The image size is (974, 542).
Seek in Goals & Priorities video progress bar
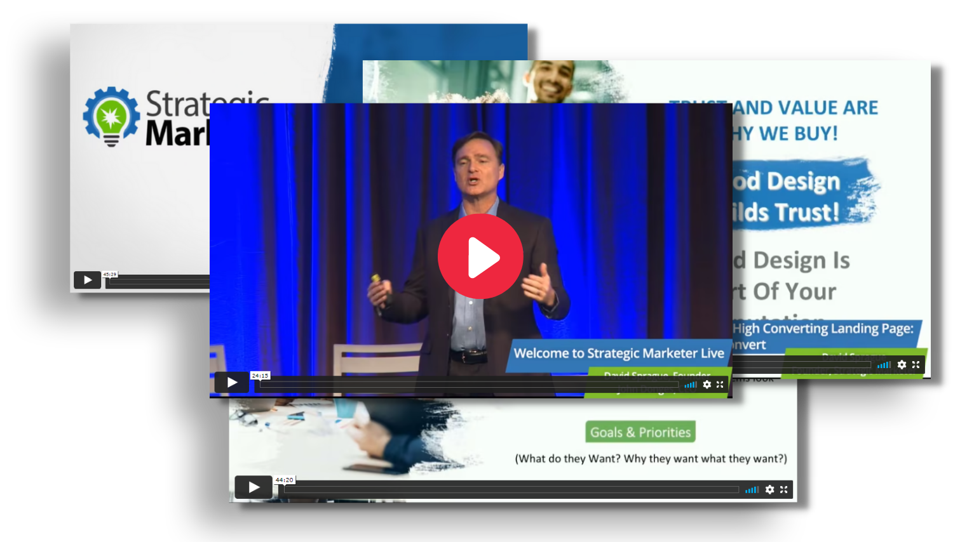[511, 489]
